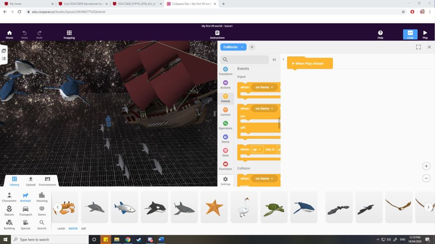Viewport: 435px width, 244px height.
Task: Add a new script with plus button
Action: pos(252,47)
